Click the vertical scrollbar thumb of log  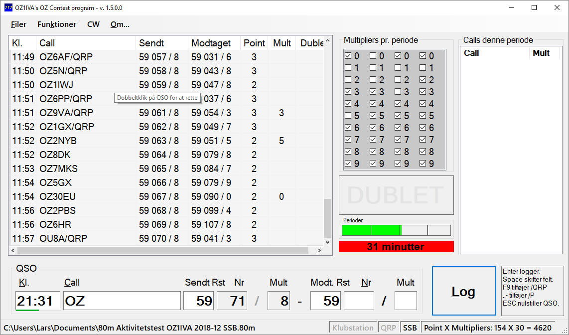[328, 218]
